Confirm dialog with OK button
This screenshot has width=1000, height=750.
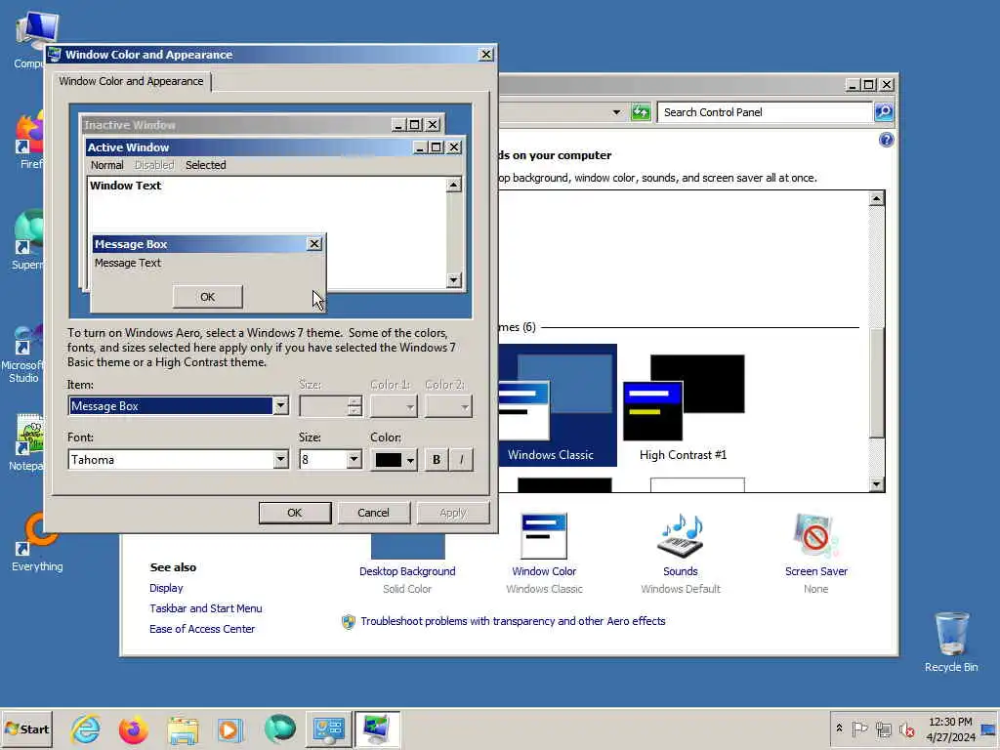[295, 513]
